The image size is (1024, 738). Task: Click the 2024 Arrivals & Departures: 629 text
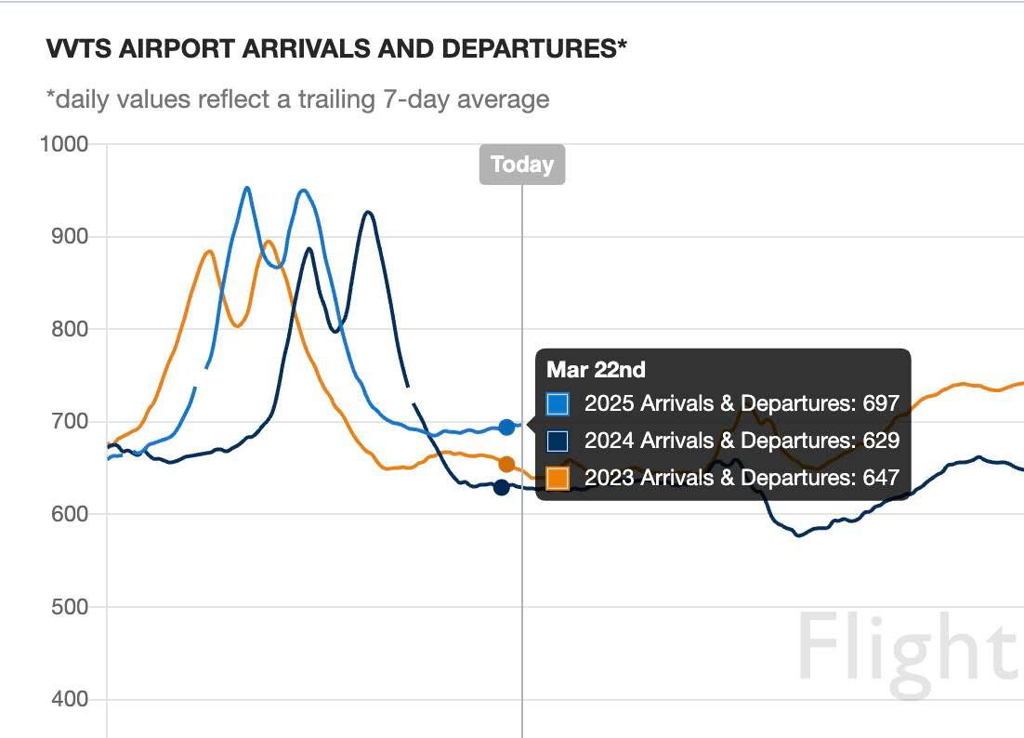click(742, 441)
